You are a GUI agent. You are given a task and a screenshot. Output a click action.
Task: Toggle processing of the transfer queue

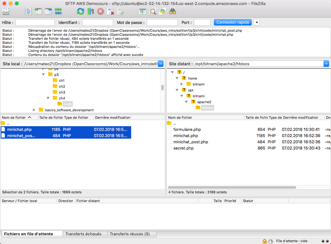pos(90,12)
